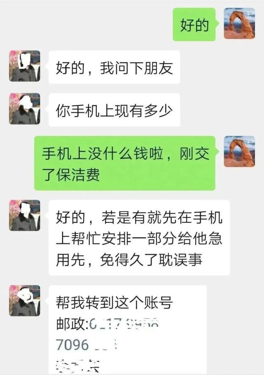The width and height of the screenshot is (264, 375).
Task: Open the partly hidden account number after 邮政:
Action: (x=124, y=324)
